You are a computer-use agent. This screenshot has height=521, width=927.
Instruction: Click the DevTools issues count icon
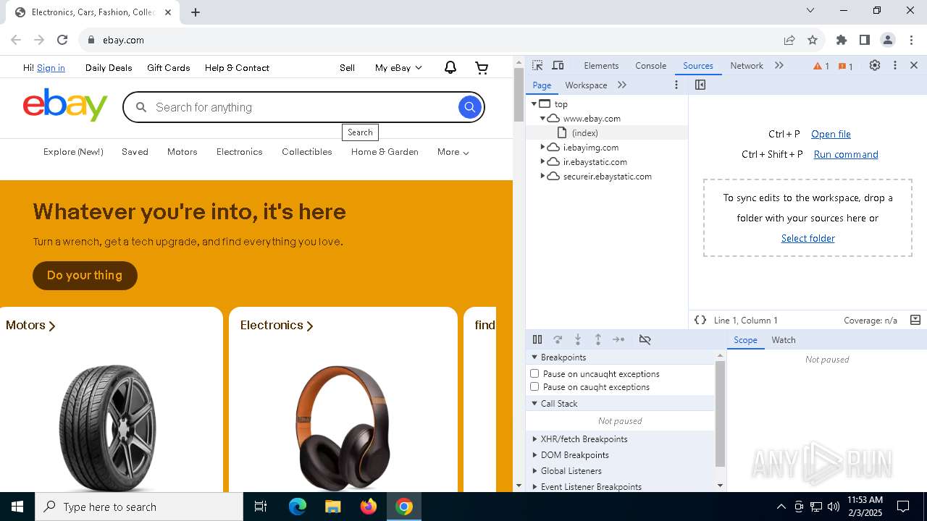pos(846,66)
